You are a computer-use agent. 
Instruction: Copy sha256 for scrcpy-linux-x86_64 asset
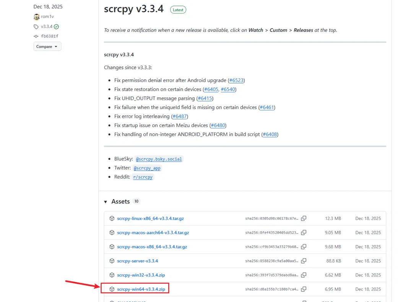point(304,218)
